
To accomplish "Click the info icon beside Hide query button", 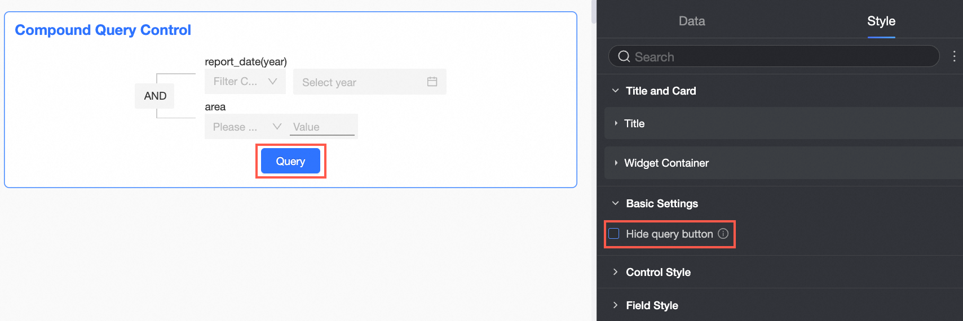I will pyautogui.click(x=723, y=234).
